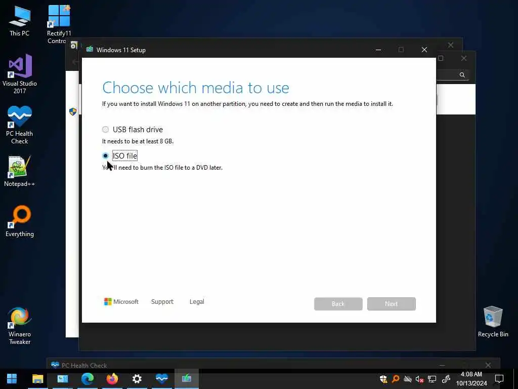Open the notification center icon
Viewport: 518px width, 389px height.
tap(499, 378)
